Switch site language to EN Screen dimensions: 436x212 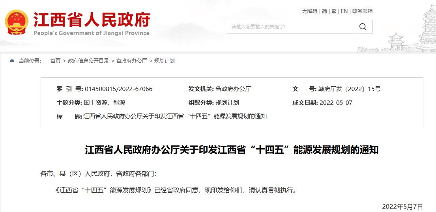(344, 11)
